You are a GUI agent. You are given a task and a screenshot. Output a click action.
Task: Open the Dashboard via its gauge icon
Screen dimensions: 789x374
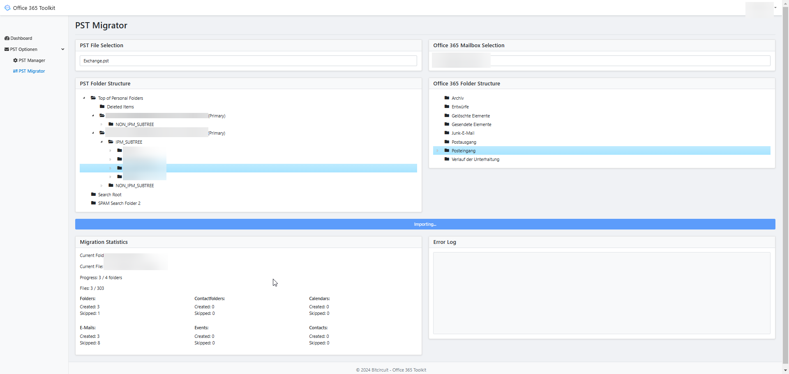(x=7, y=38)
